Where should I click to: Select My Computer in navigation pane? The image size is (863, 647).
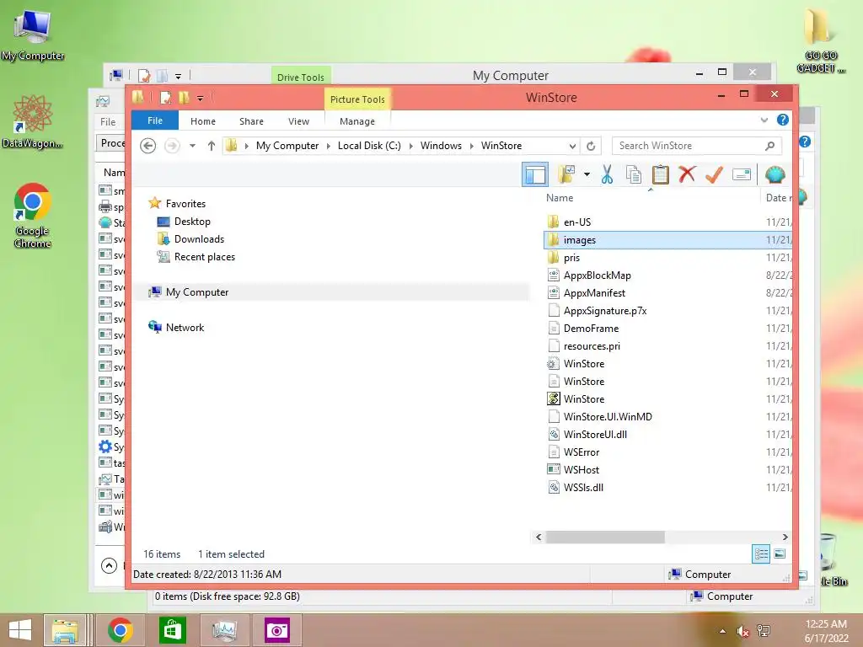(197, 292)
